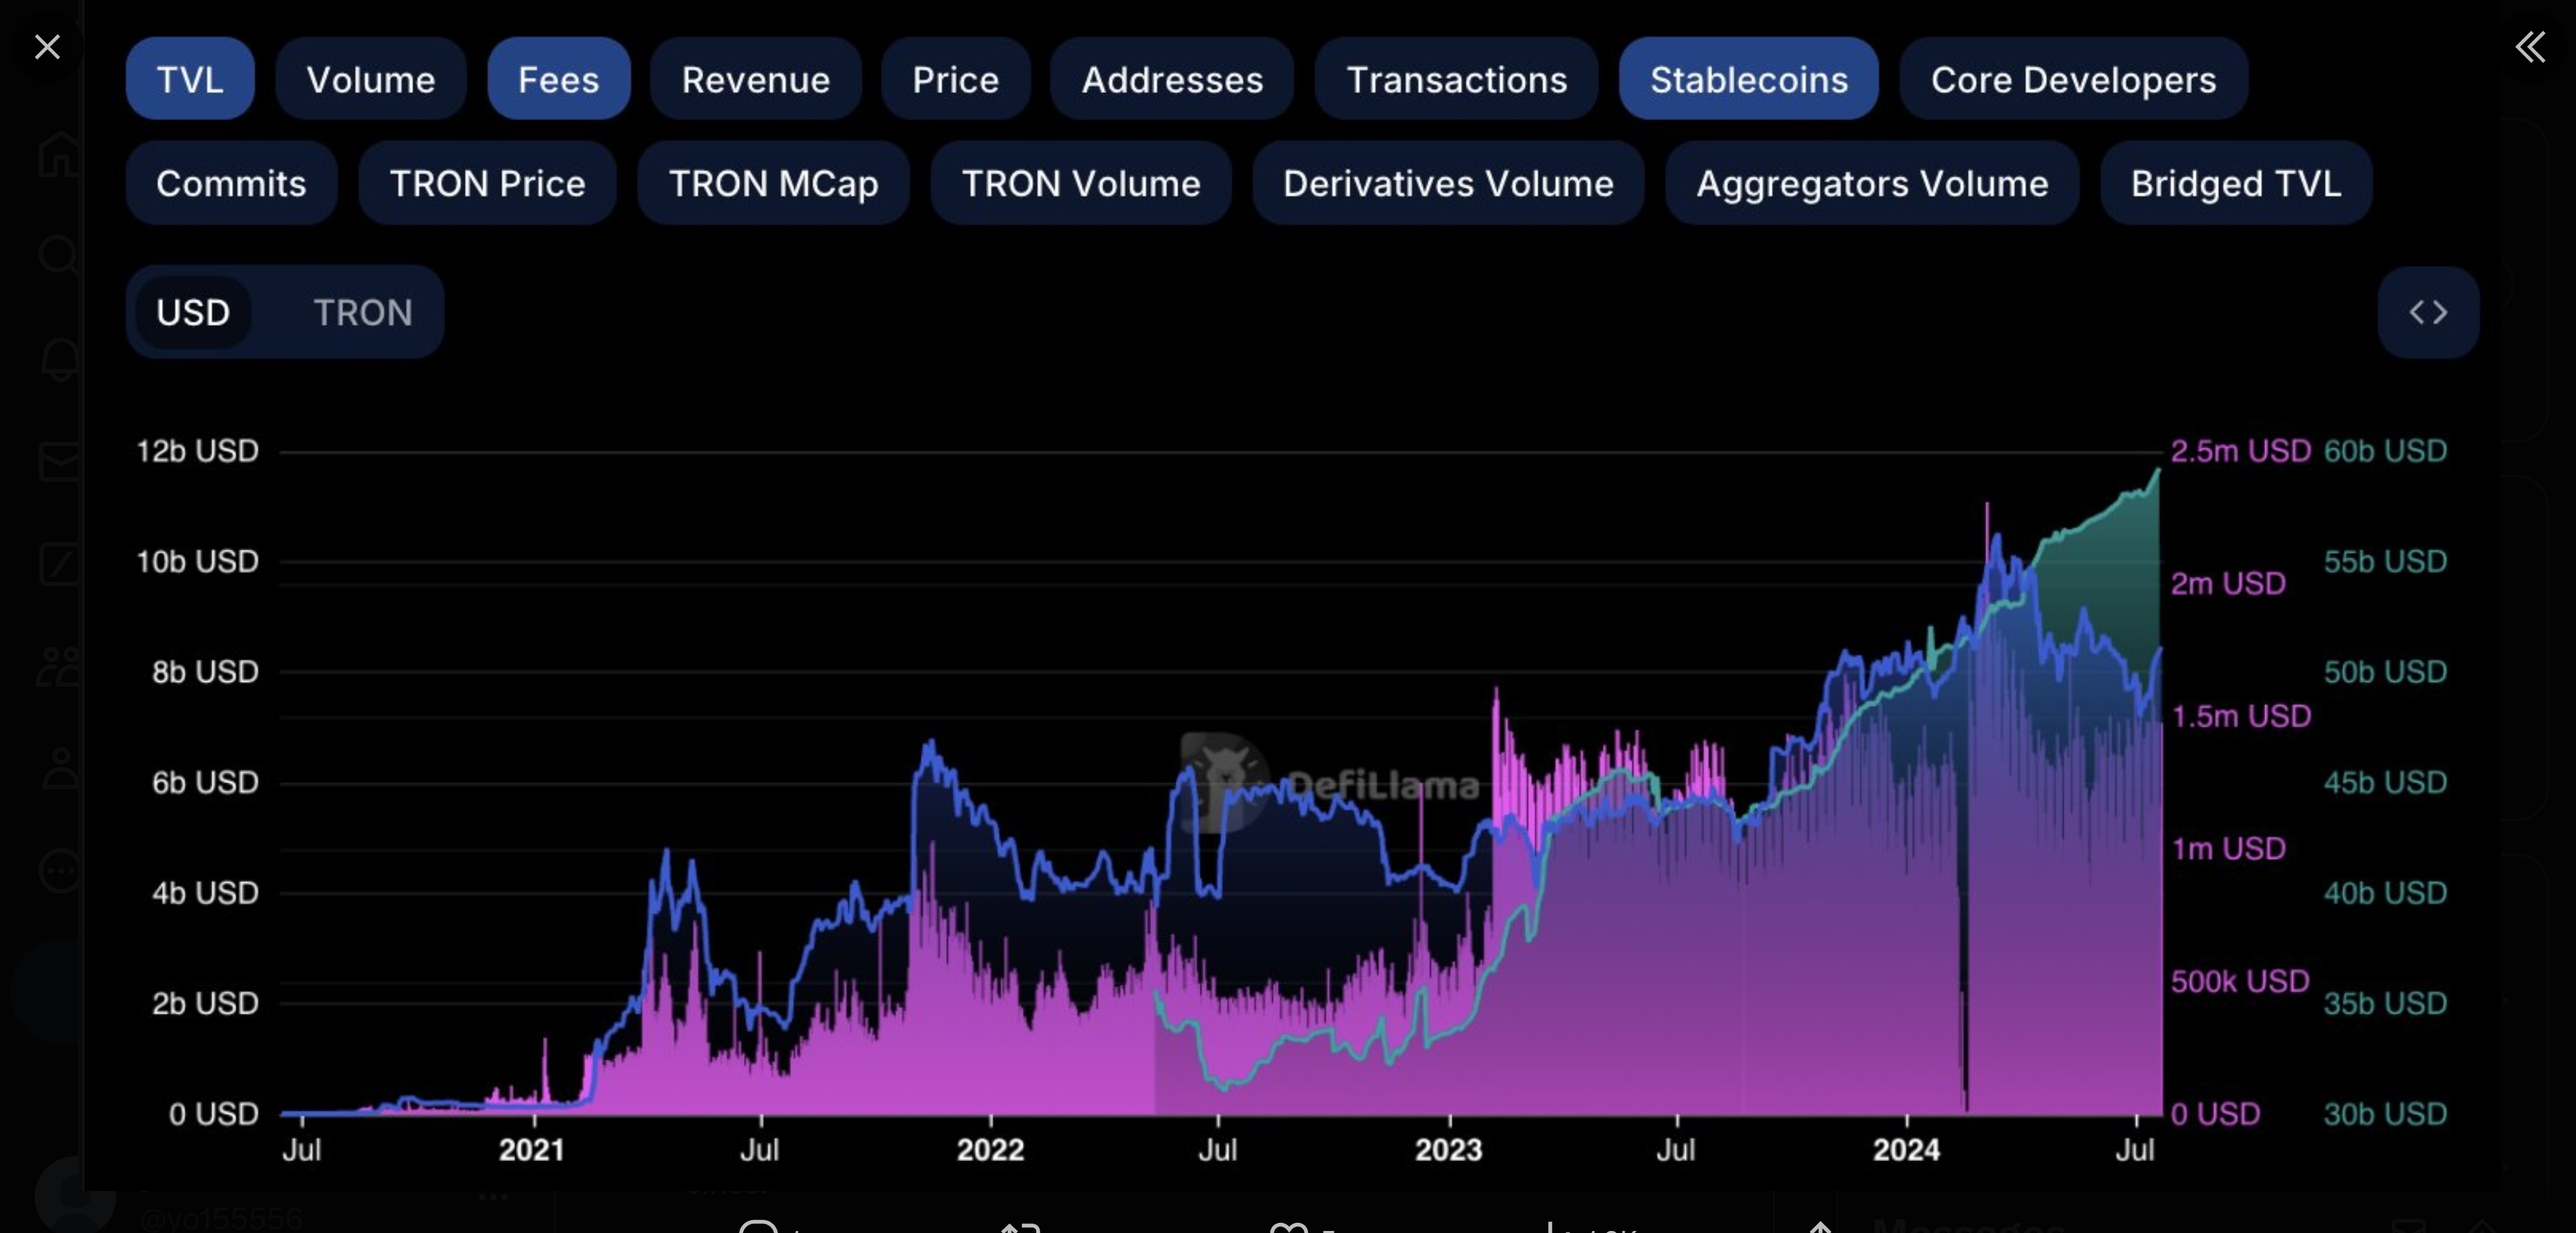The image size is (2576, 1233).
Task: Click the 2.5m USD fees axis label
Action: point(2240,451)
